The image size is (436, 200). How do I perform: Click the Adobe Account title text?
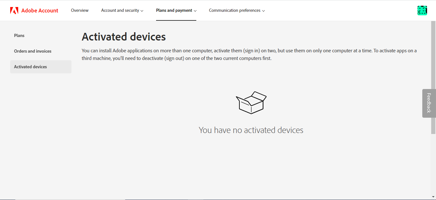(x=40, y=11)
